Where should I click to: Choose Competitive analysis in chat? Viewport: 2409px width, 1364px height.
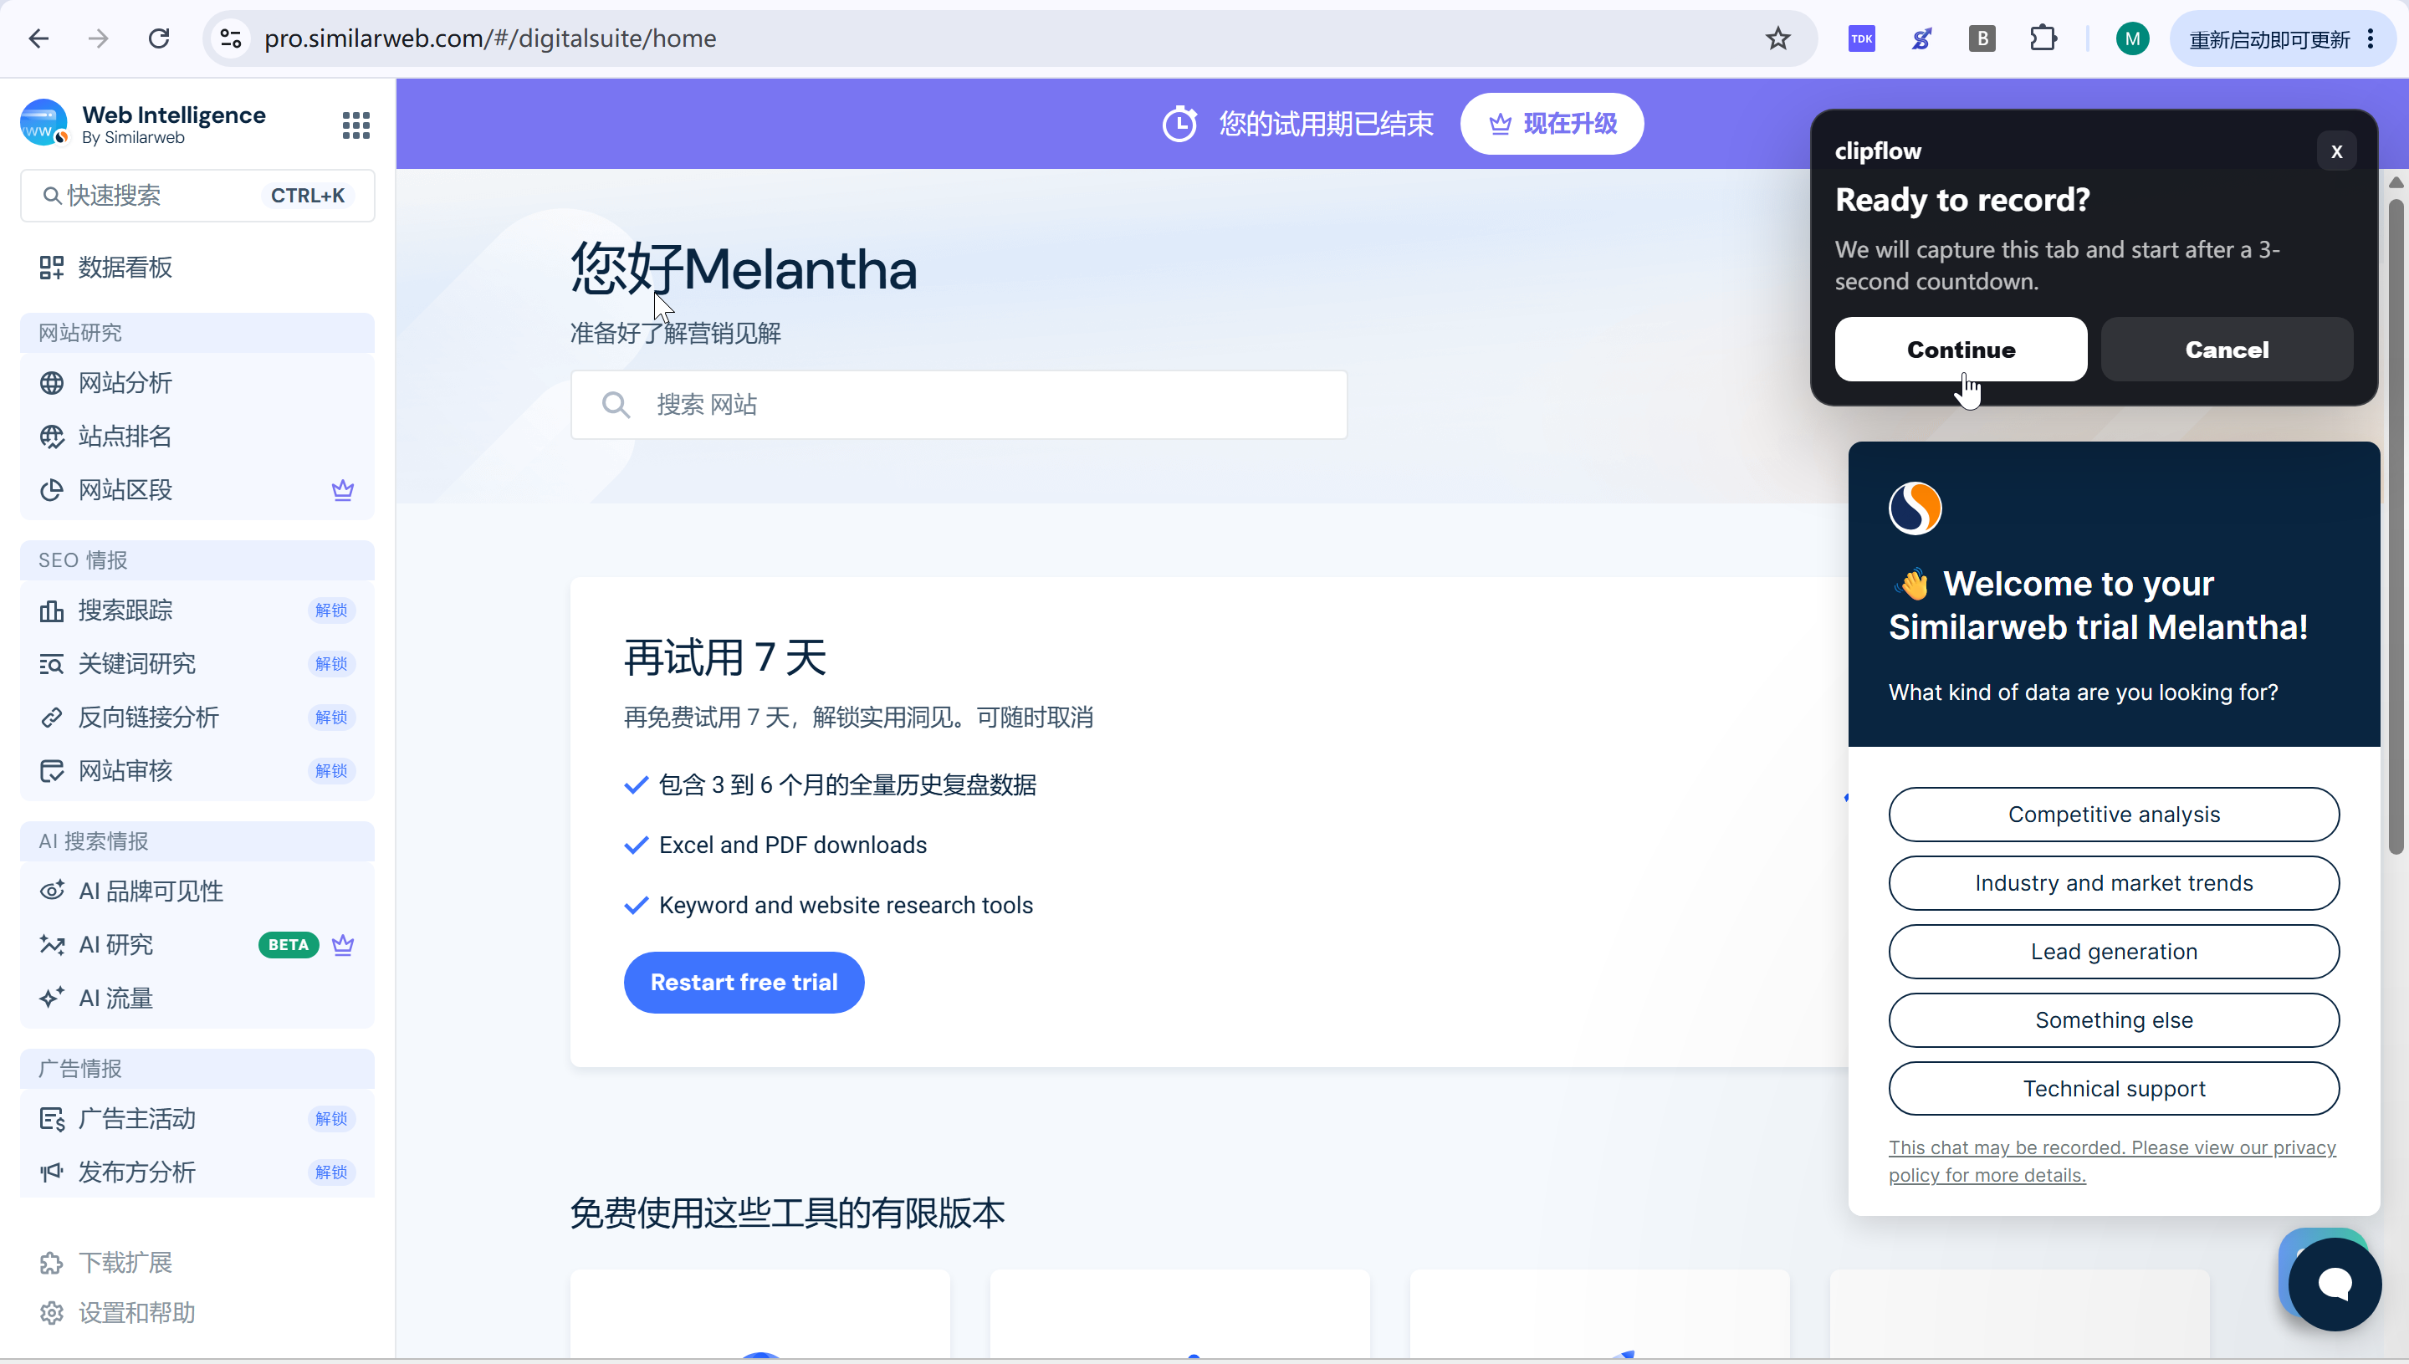pos(2114,815)
